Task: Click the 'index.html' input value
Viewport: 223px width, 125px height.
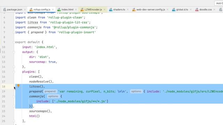Action: (45, 47)
